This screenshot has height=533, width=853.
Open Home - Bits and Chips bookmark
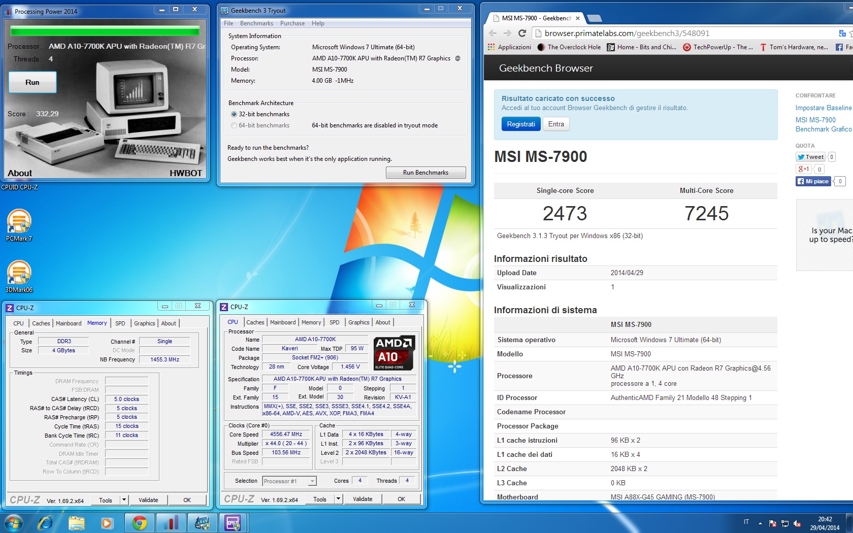[641, 47]
